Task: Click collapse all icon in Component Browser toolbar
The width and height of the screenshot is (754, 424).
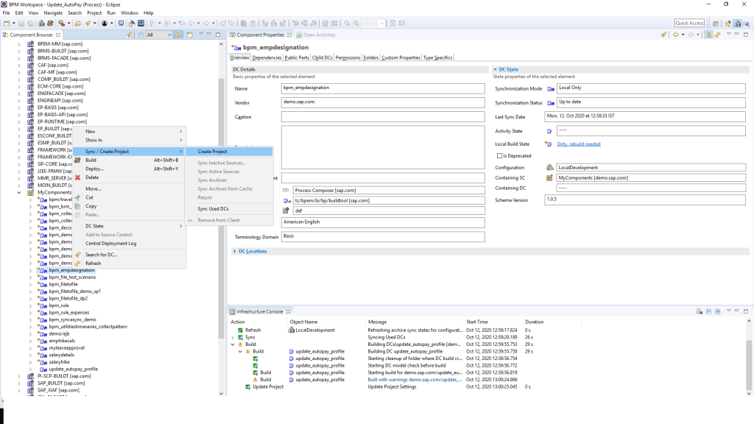Action: 141,35
